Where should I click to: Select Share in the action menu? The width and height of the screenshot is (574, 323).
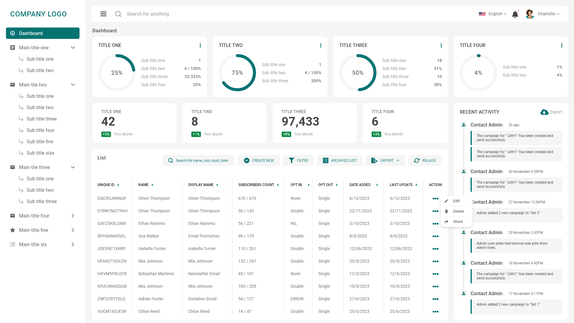pyautogui.click(x=456, y=222)
